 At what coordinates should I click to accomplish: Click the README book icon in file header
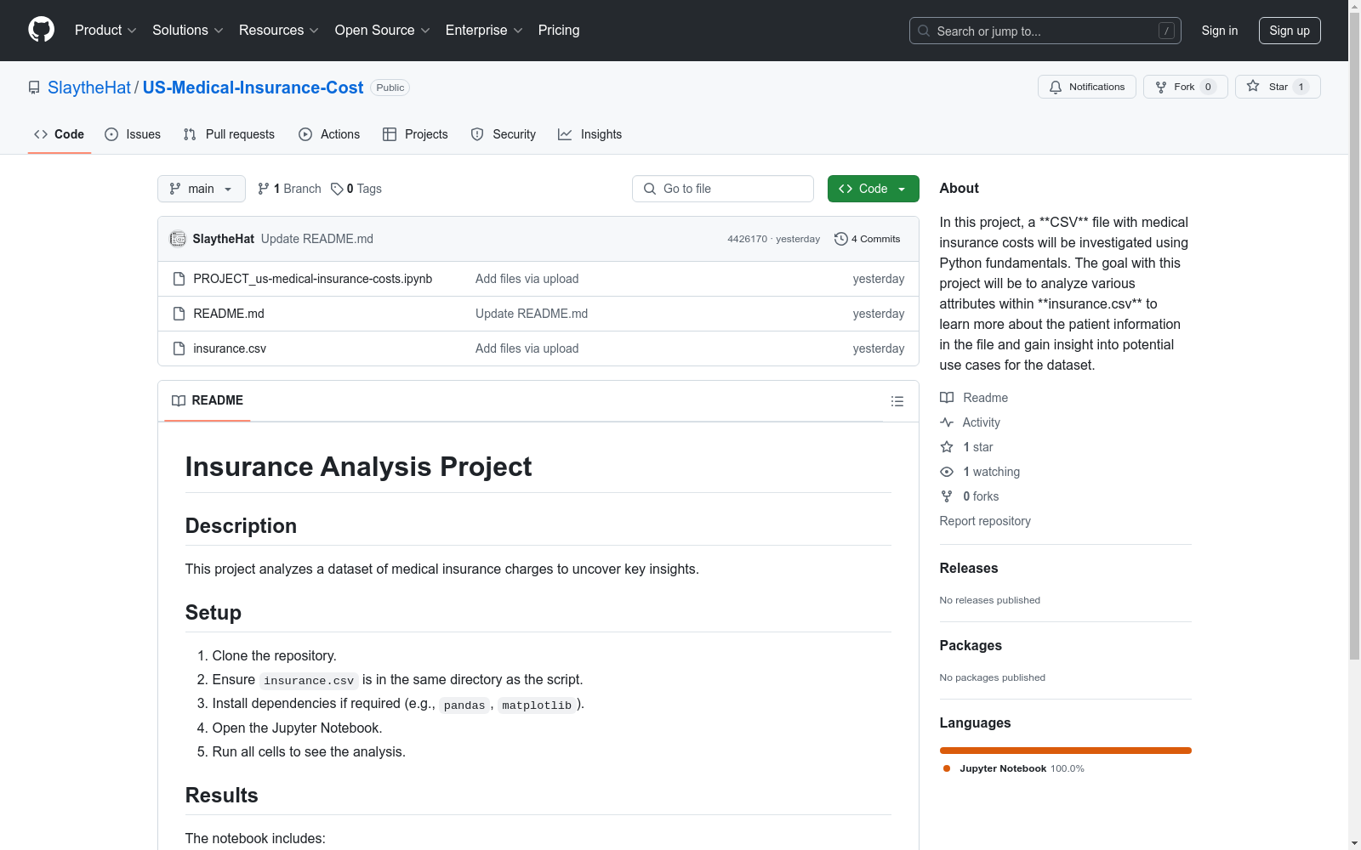(179, 400)
